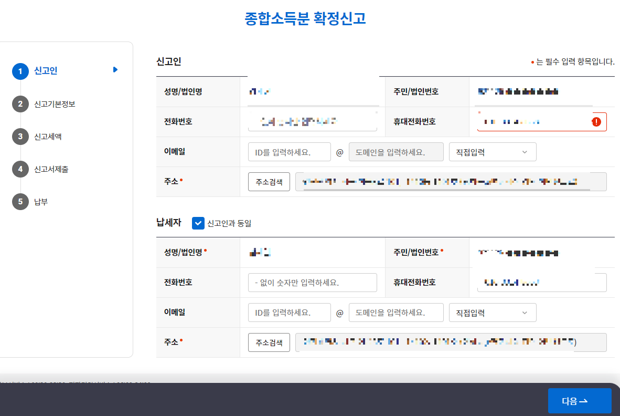Go to 신고인 step label in sidebar

pyautogui.click(x=46, y=71)
